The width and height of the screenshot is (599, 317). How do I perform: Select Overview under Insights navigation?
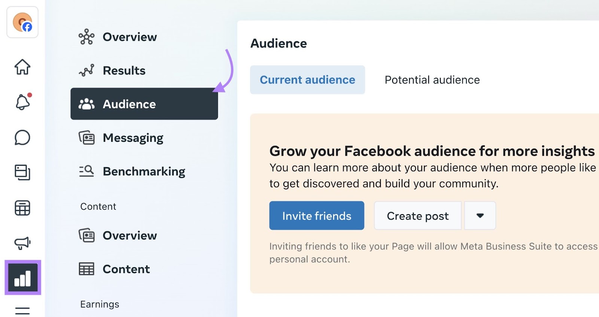click(x=118, y=37)
